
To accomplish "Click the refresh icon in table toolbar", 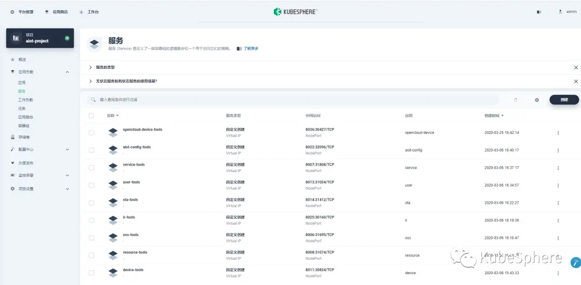I will coord(515,100).
